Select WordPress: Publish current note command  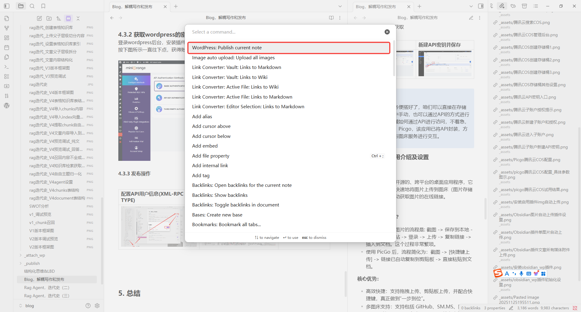tap(227, 47)
